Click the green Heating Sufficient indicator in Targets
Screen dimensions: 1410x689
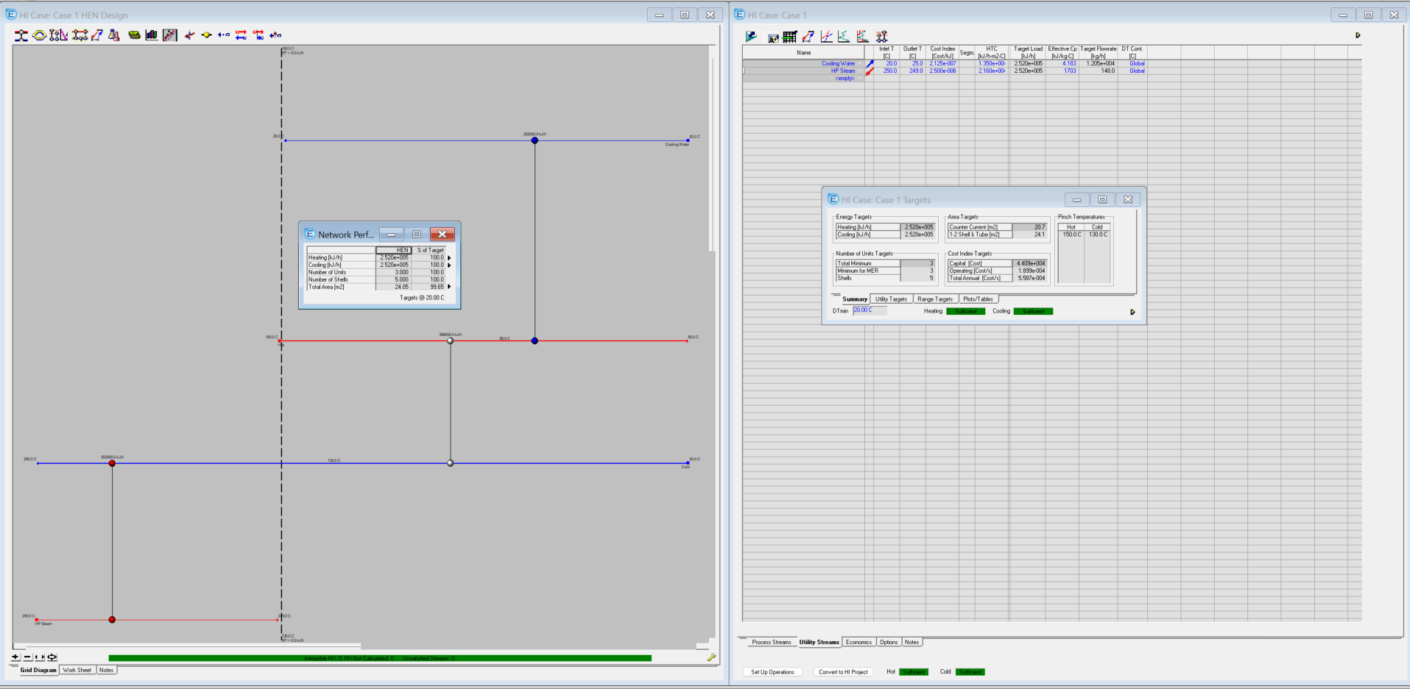[965, 311]
